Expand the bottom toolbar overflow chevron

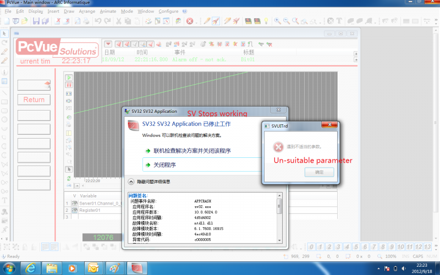click(436, 246)
